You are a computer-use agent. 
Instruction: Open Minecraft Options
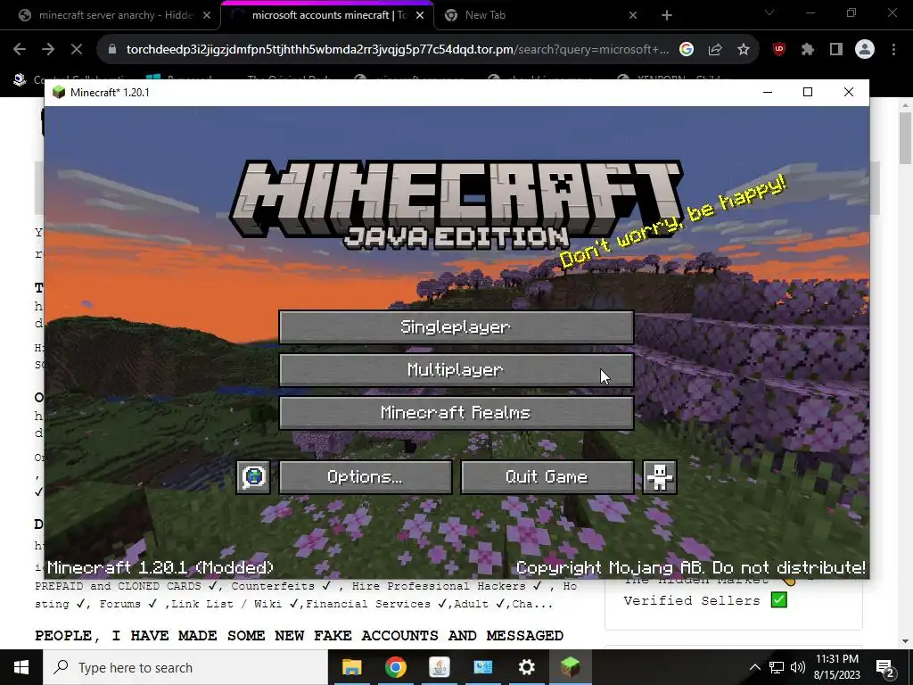pos(365,478)
